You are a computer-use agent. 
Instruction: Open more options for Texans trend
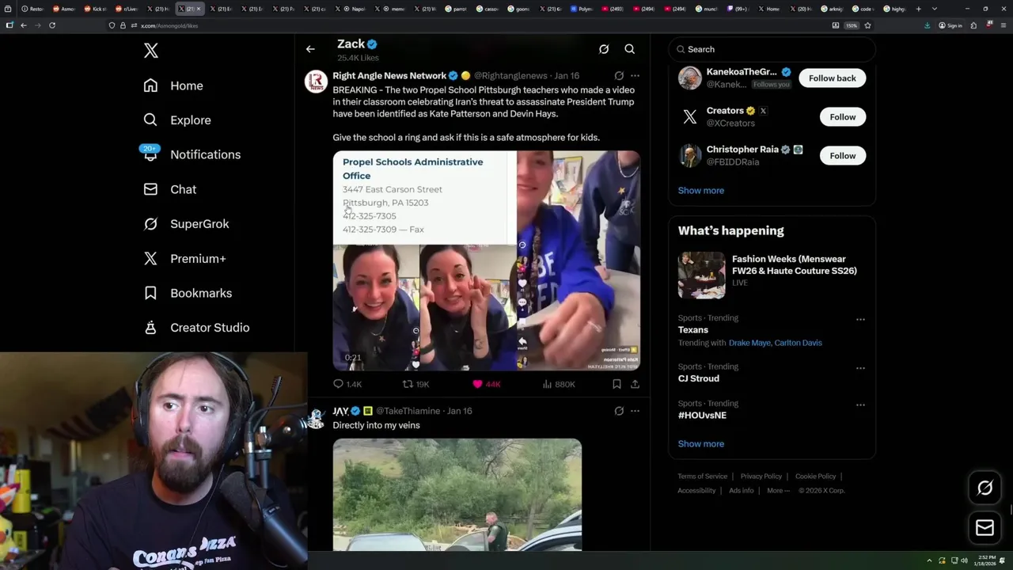pyautogui.click(x=860, y=320)
